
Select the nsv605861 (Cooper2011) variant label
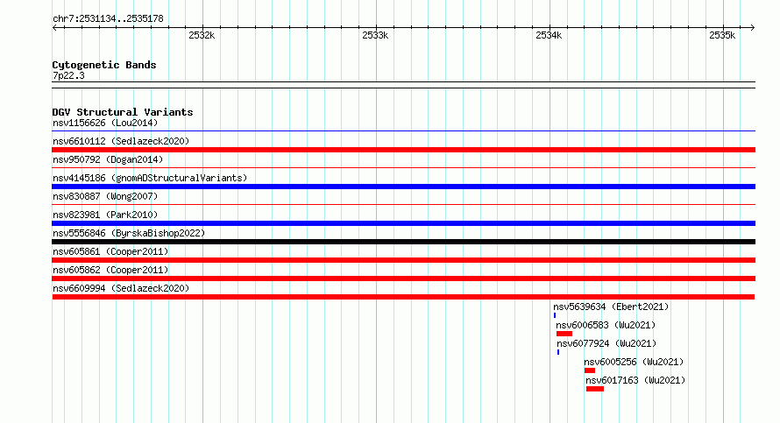pos(110,251)
